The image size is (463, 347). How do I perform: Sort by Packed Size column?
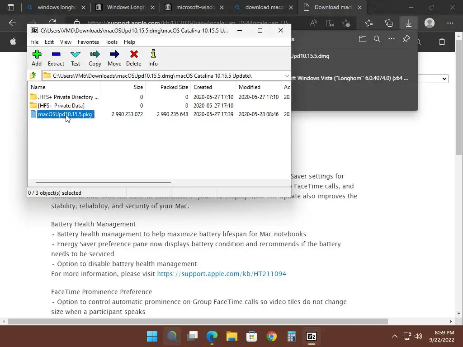pyautogui.click(x=168, y=87)
